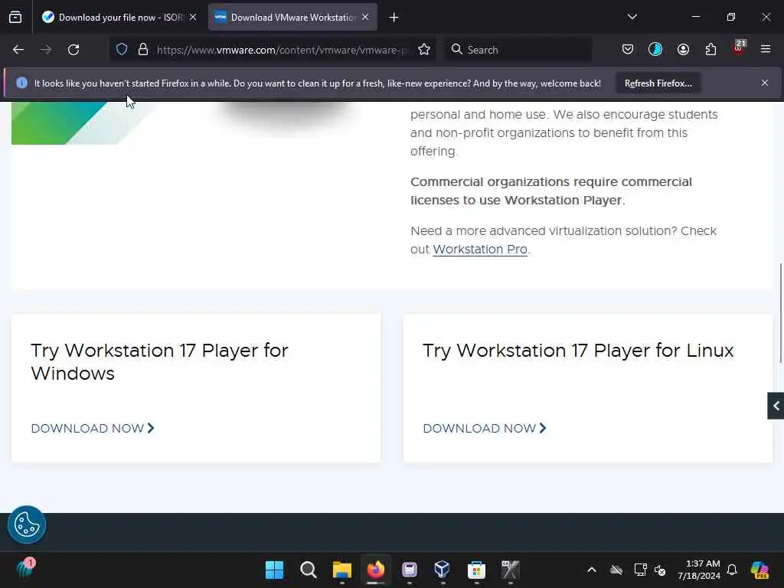
Task: Go back to the previous page
Action: pos(18,50)
